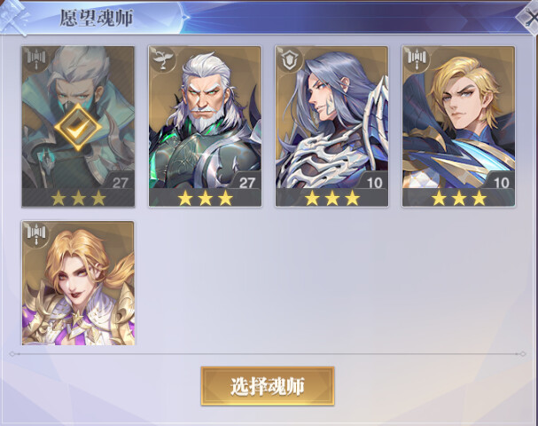Screen dimensions: 538x426
Task: Click class icon on blond male hero card
Action: coord(417,59)
